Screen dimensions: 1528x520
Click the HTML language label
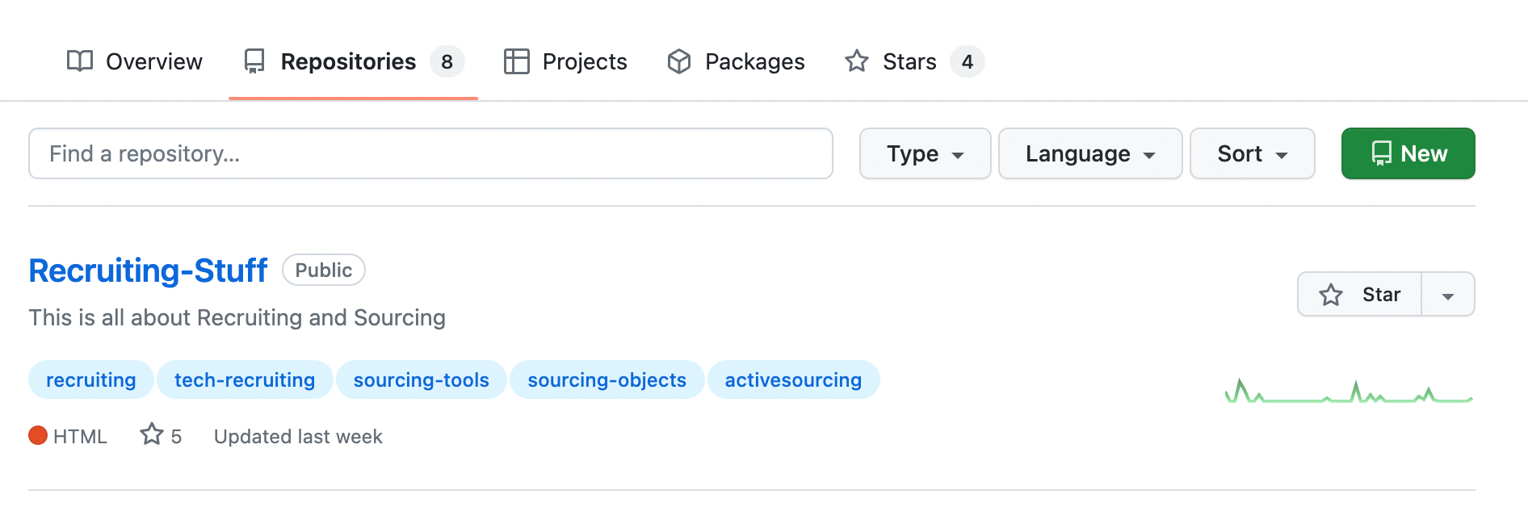pyautogui.click(x=80, y=437)
